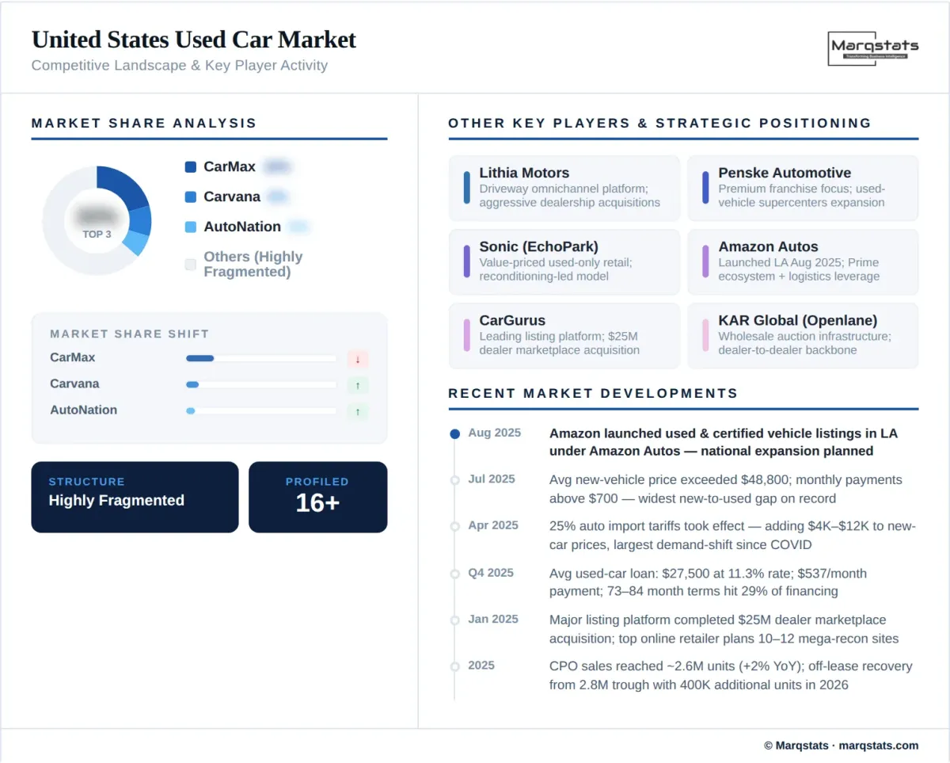Select the Carvana legend color square
Screen dimensions: 950x763
190,197
